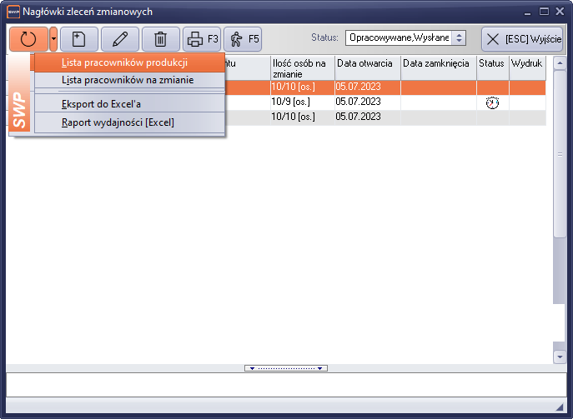This screenshot has height=419, width=573.
Task: Click the refresh circular arrow icon
Action: [x=28, y=39]
